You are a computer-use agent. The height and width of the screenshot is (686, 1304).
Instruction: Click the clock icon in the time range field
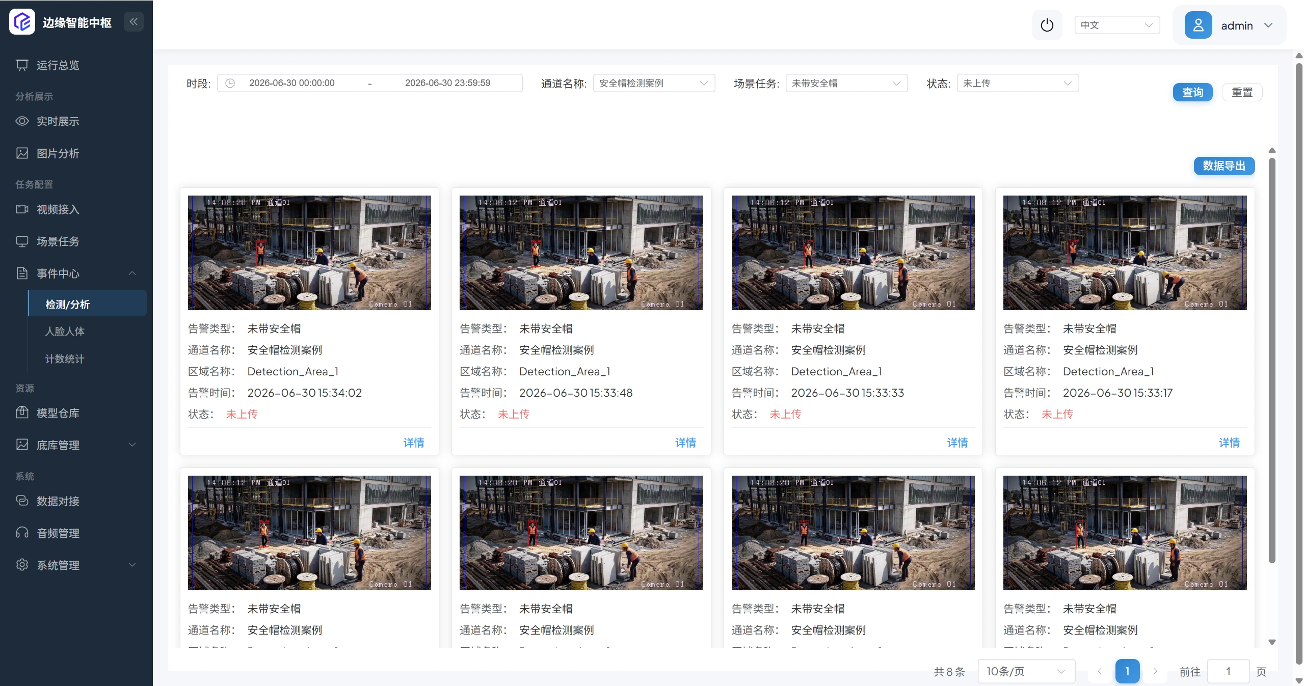click(x=230, y=83)
